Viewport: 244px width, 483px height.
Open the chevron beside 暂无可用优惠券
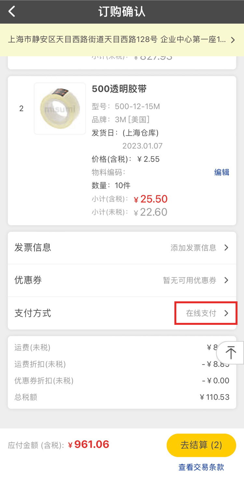click(226, 280)
